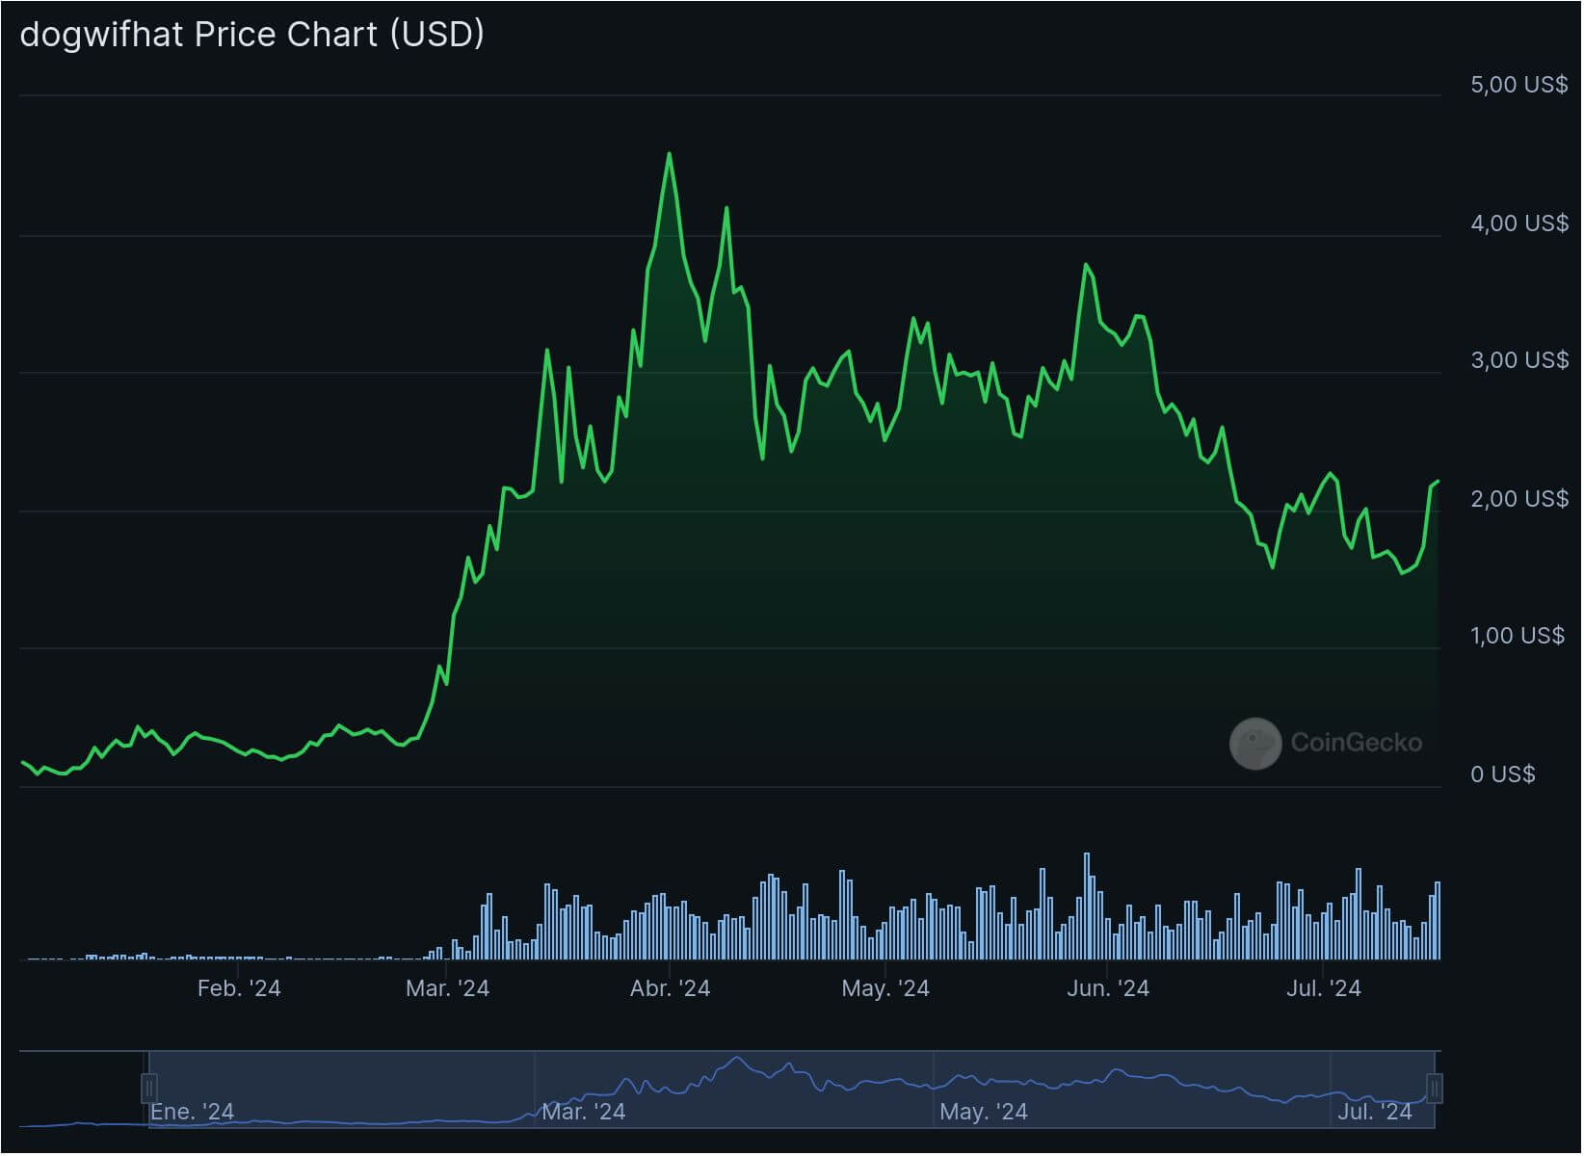This screenshot has height=1156, width=1584.
Task: Click the Ene. '24 navigator label
Action: tap(192, 1112)
